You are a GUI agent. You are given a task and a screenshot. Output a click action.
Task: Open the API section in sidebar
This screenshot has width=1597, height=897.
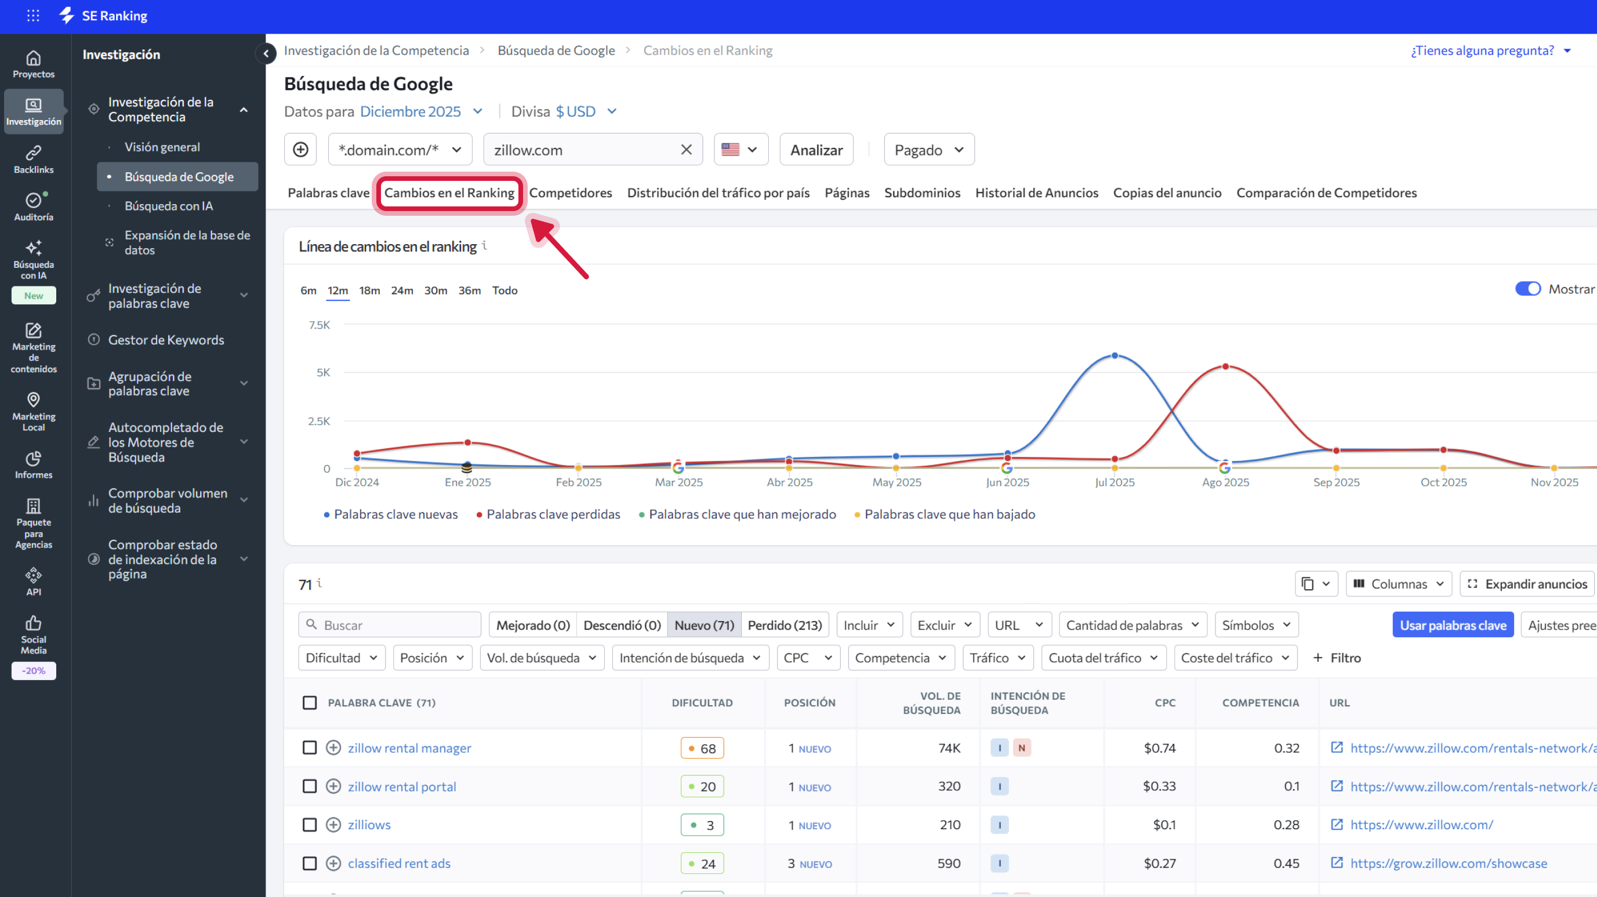(x=34, y=580)
